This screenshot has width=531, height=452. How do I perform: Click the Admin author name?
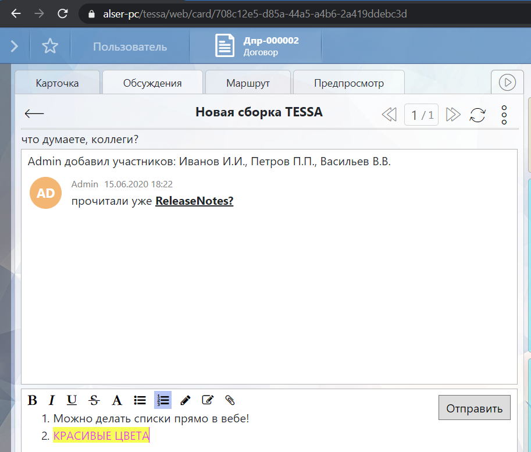[x=85, y=184]
